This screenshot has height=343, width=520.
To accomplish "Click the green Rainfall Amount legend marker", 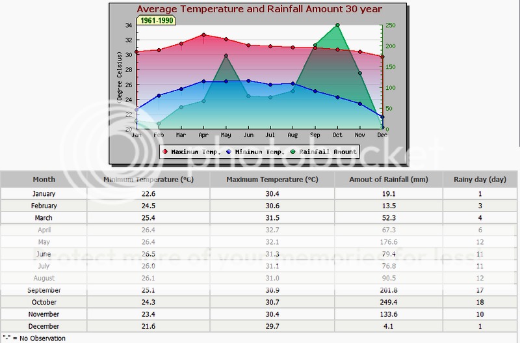I will 292,152.
